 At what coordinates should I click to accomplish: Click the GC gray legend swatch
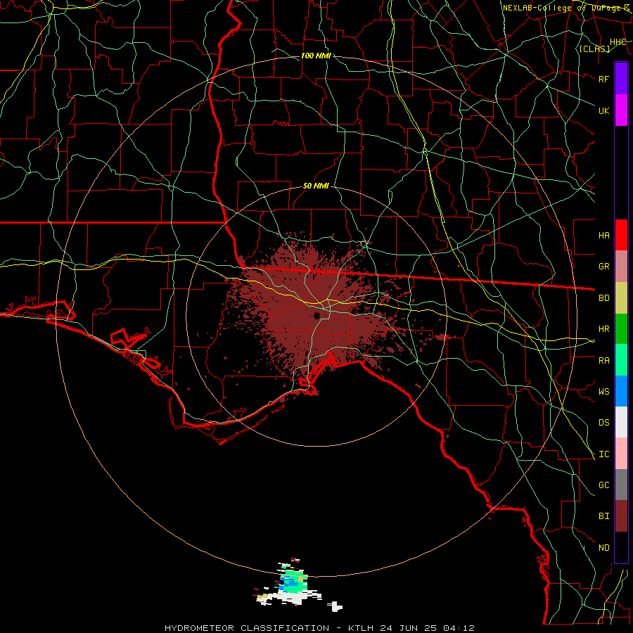pyautogui.click(x=621, y=485)
